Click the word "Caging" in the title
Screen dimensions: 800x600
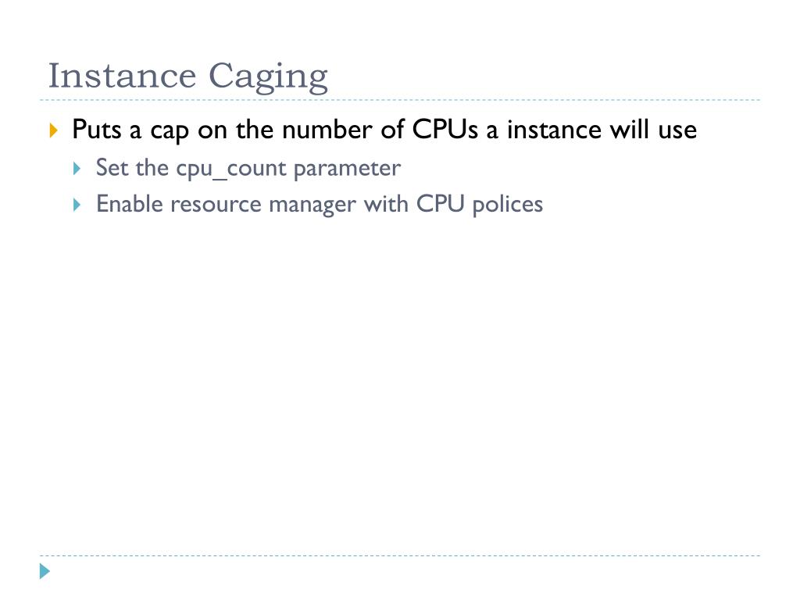(x=269, y=77)
